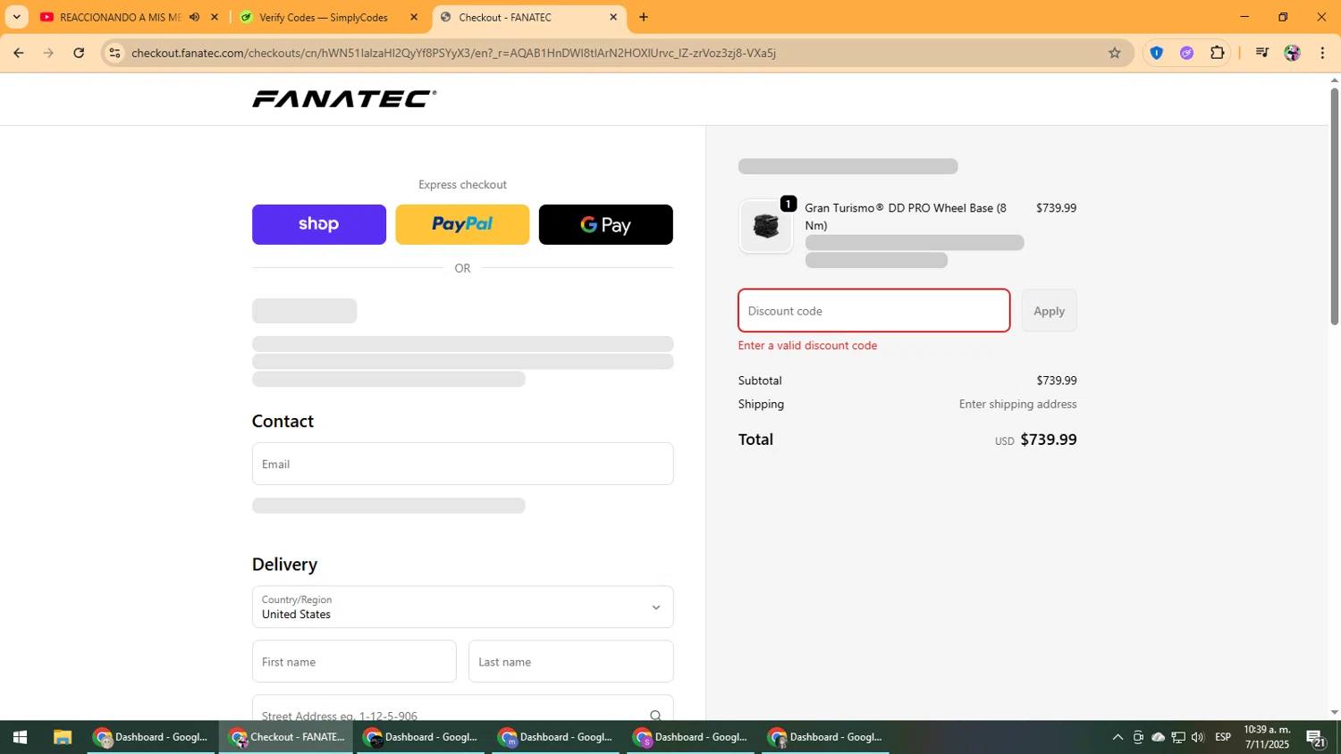Open the first Dashboard - Google taskbar window
Viewport: 1341px width, 754px height.
point(151,737)
